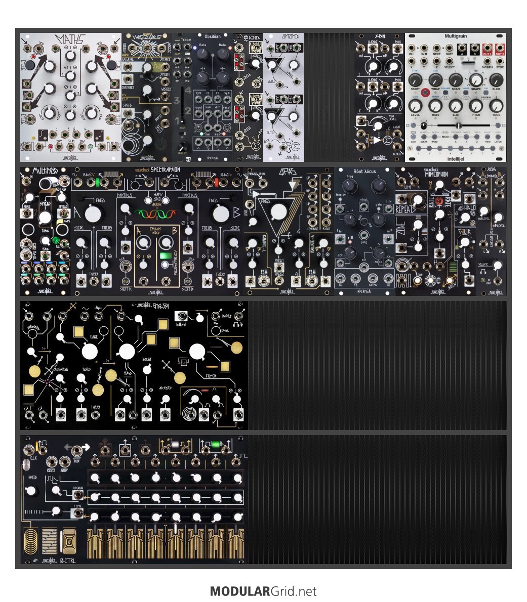Click the Multigrain THRU button
The width and height of the screenshot is (527, 602).
click(488, 137)
